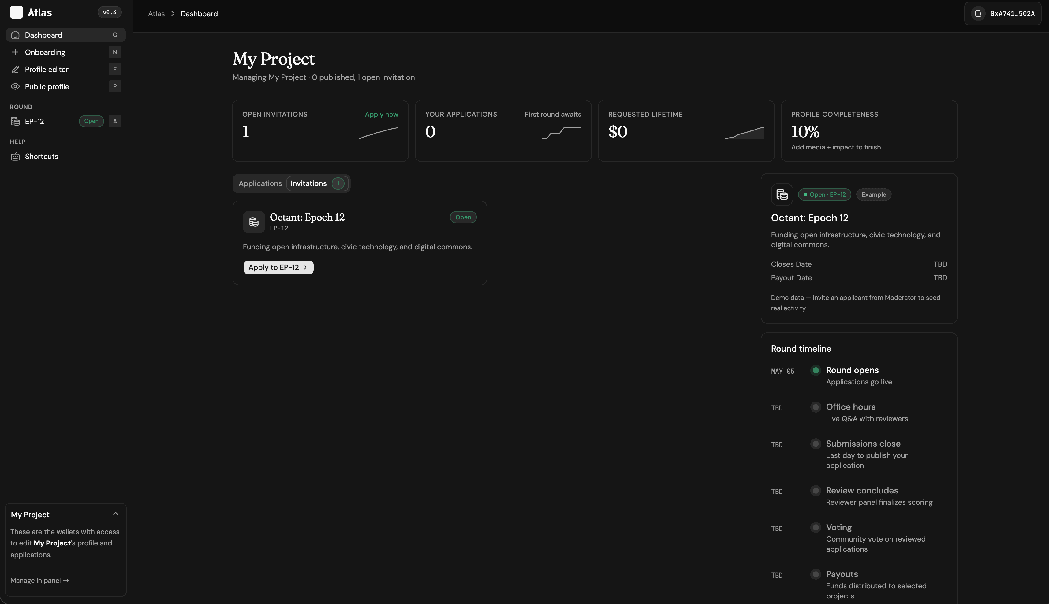Open the EP-12 round in sidebar

point(65,121)
